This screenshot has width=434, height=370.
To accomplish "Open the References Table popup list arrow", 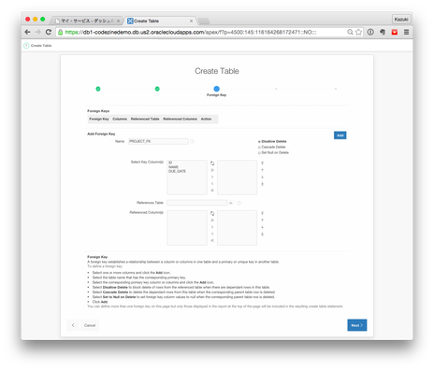I will click(x=231, y=203).
